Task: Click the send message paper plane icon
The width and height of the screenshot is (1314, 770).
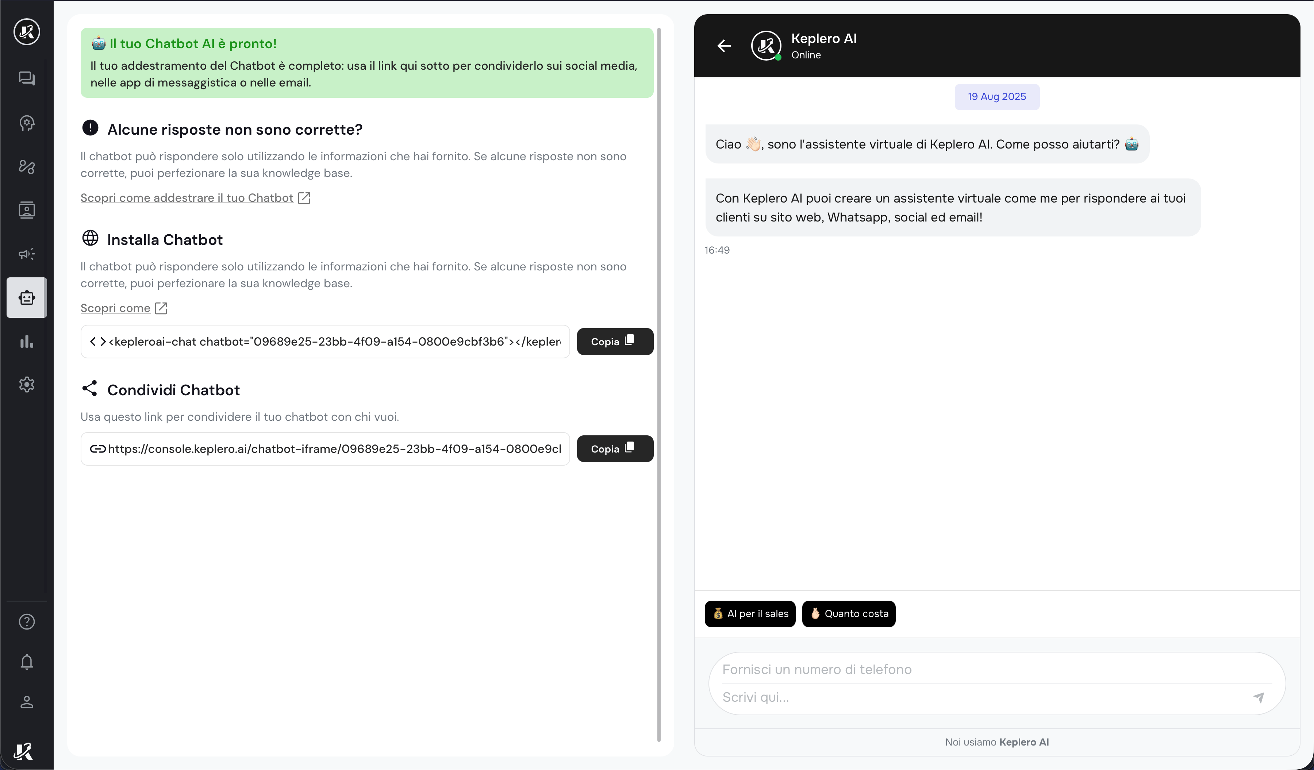Action: tap(1258, 697)
